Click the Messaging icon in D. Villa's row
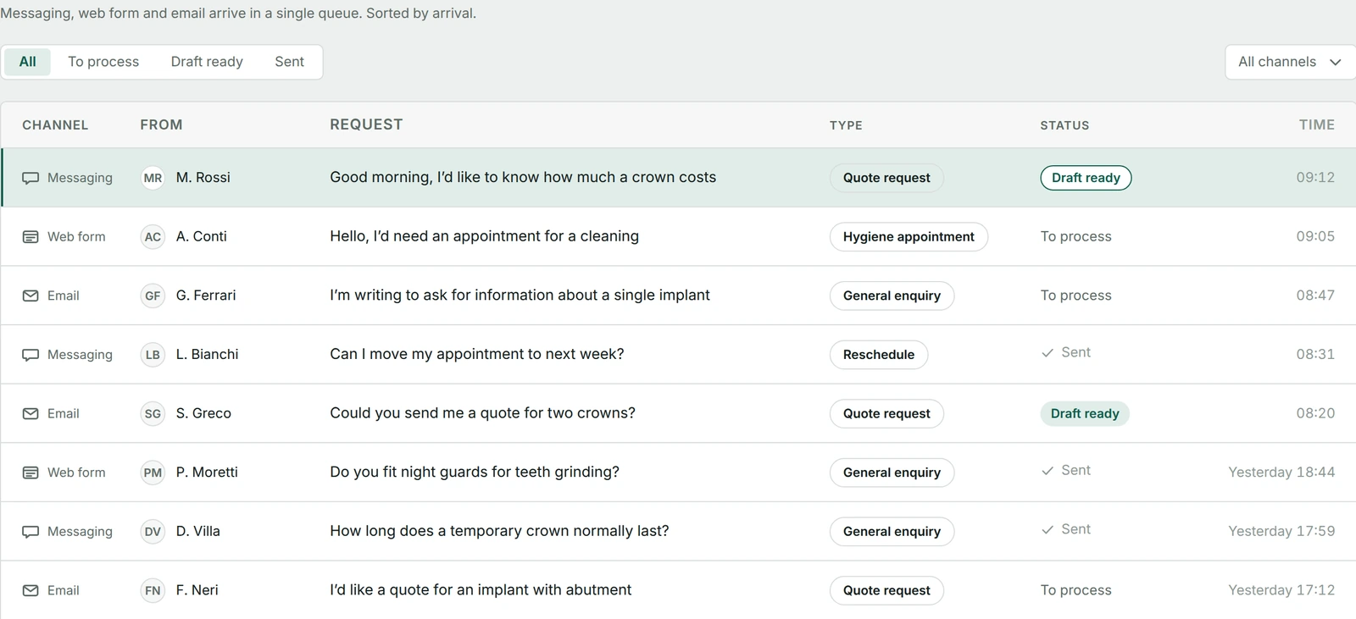1356x619 pixels. coord(31,532)
